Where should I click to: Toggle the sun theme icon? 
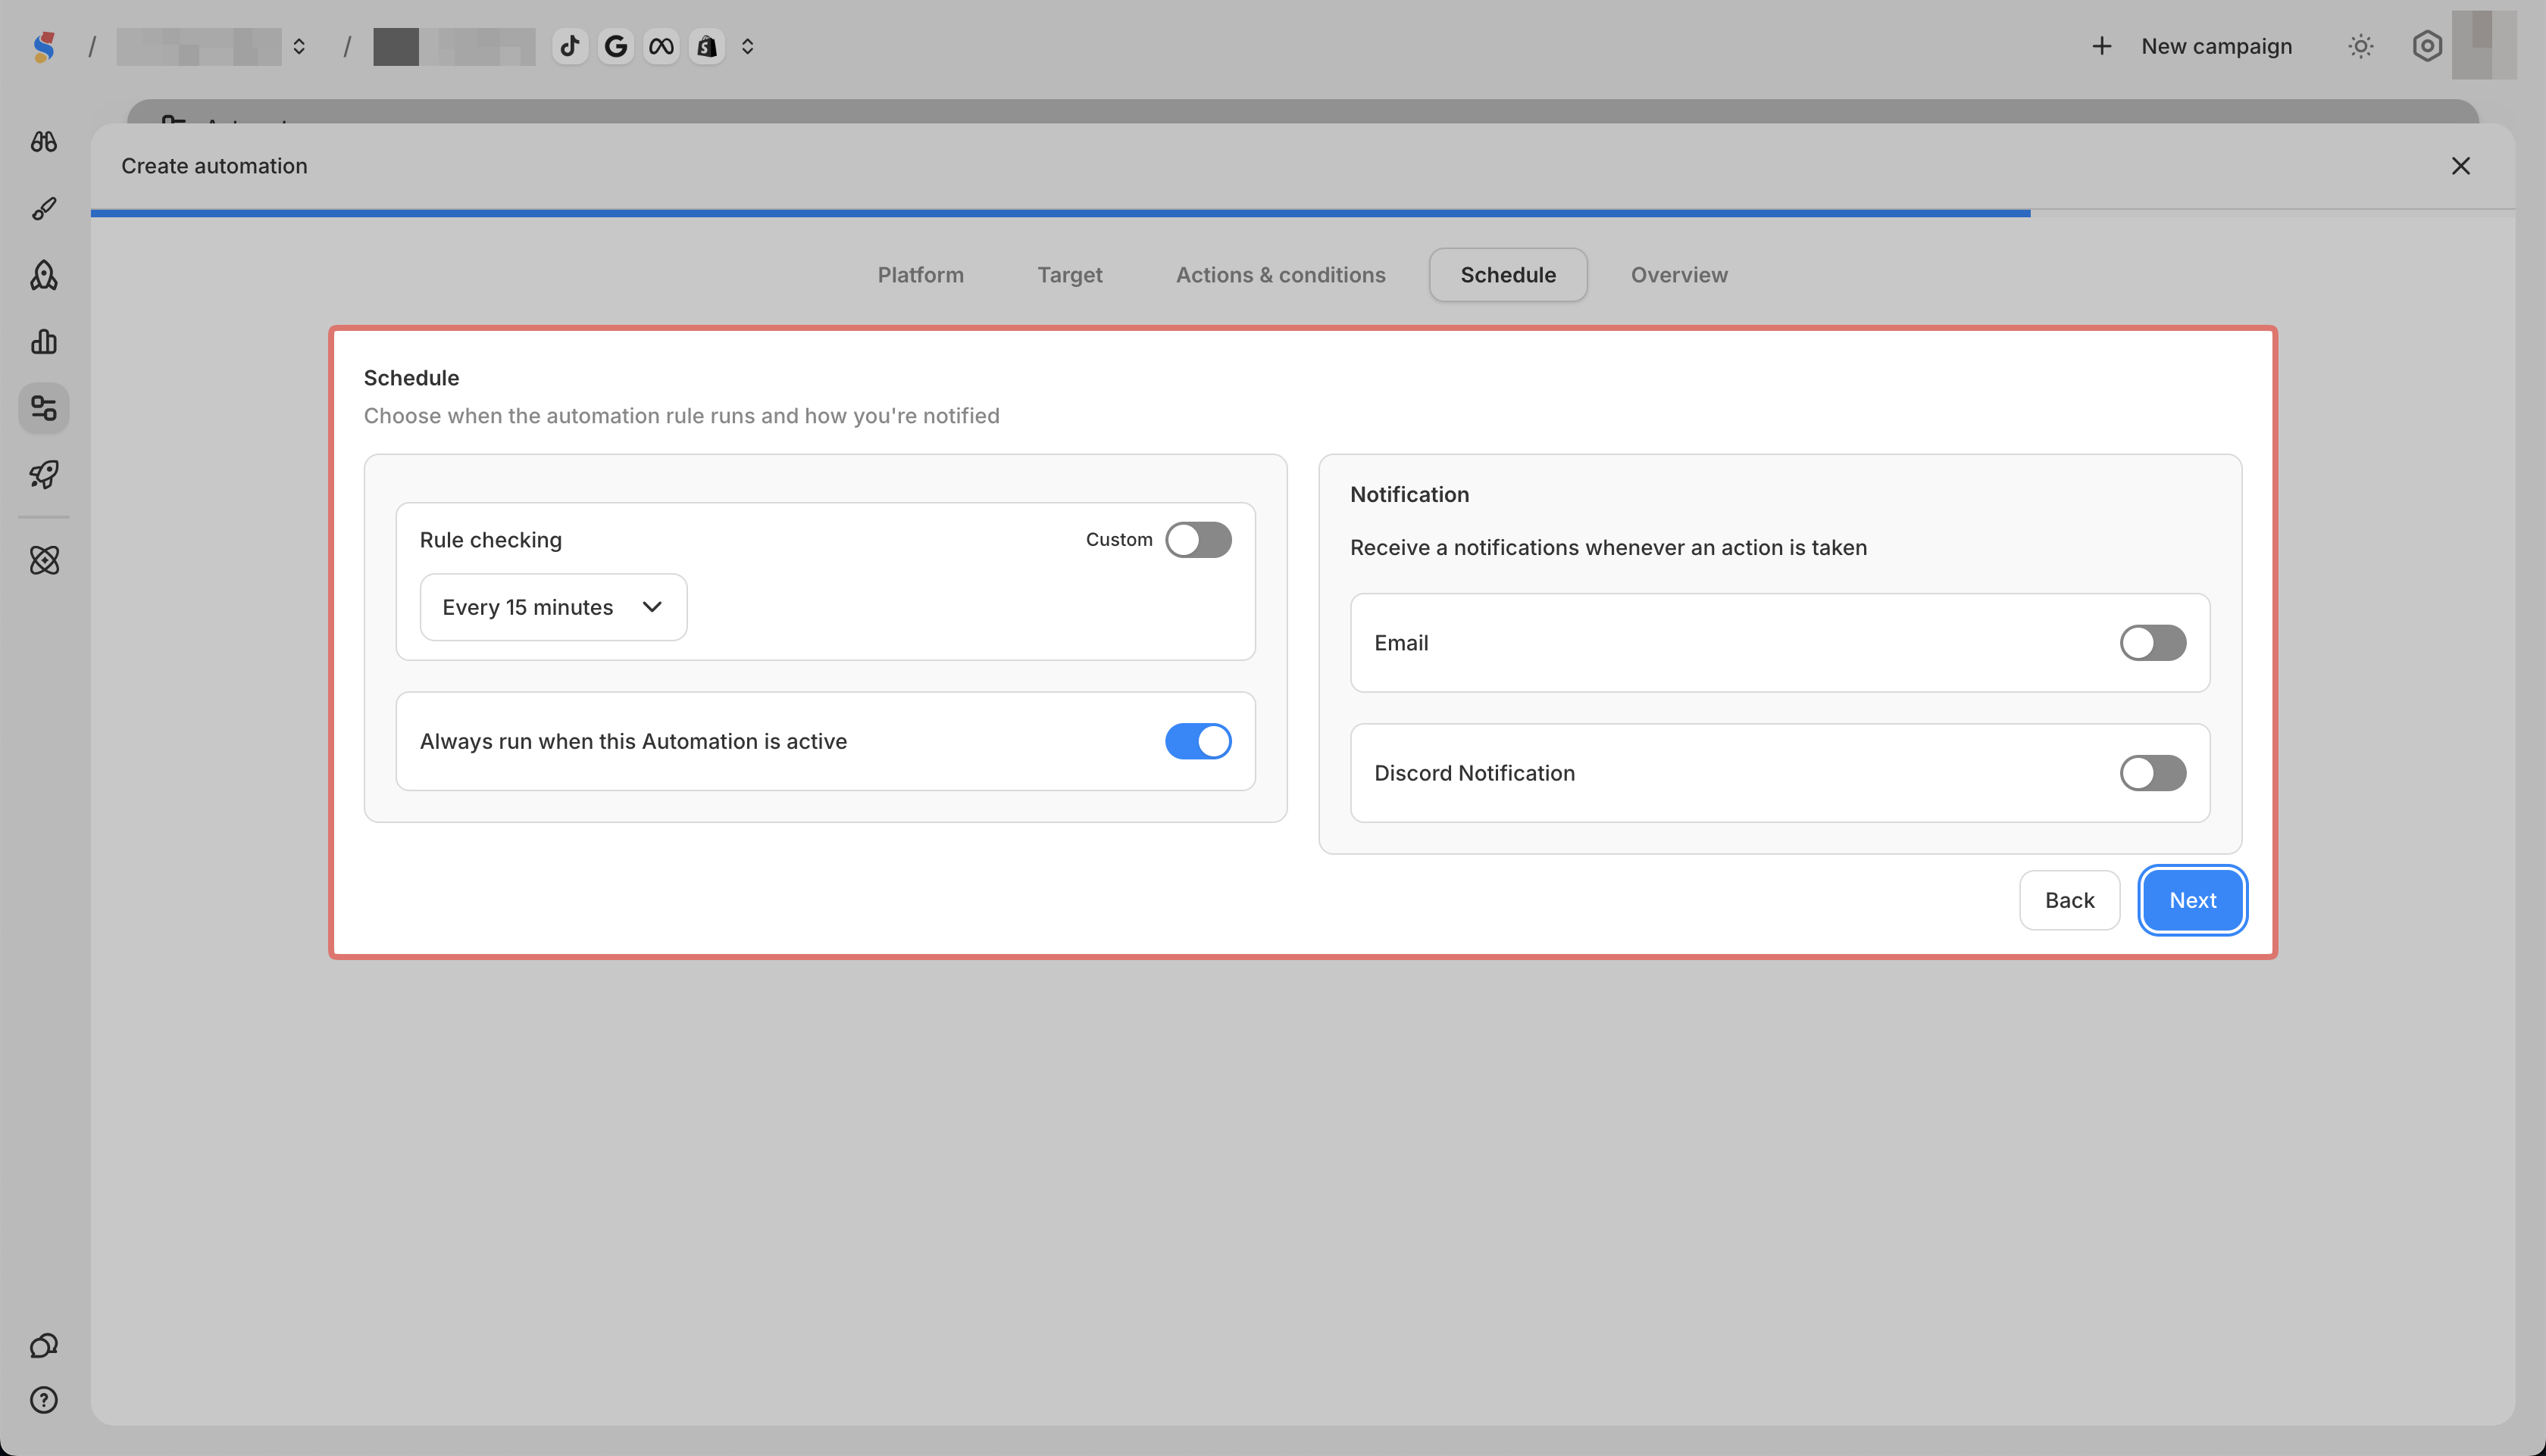coord(2361,46)
